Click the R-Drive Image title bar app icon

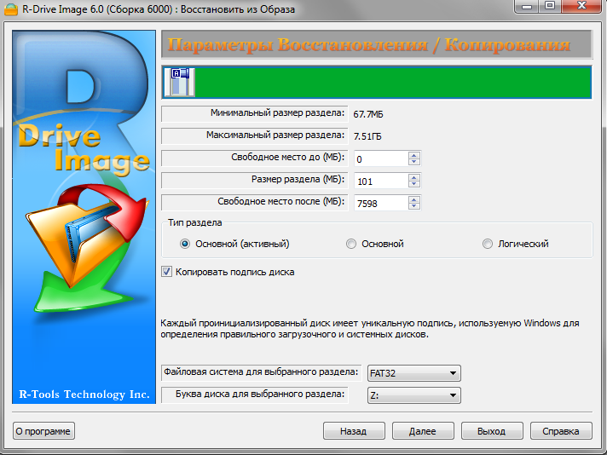pos(10,9)
